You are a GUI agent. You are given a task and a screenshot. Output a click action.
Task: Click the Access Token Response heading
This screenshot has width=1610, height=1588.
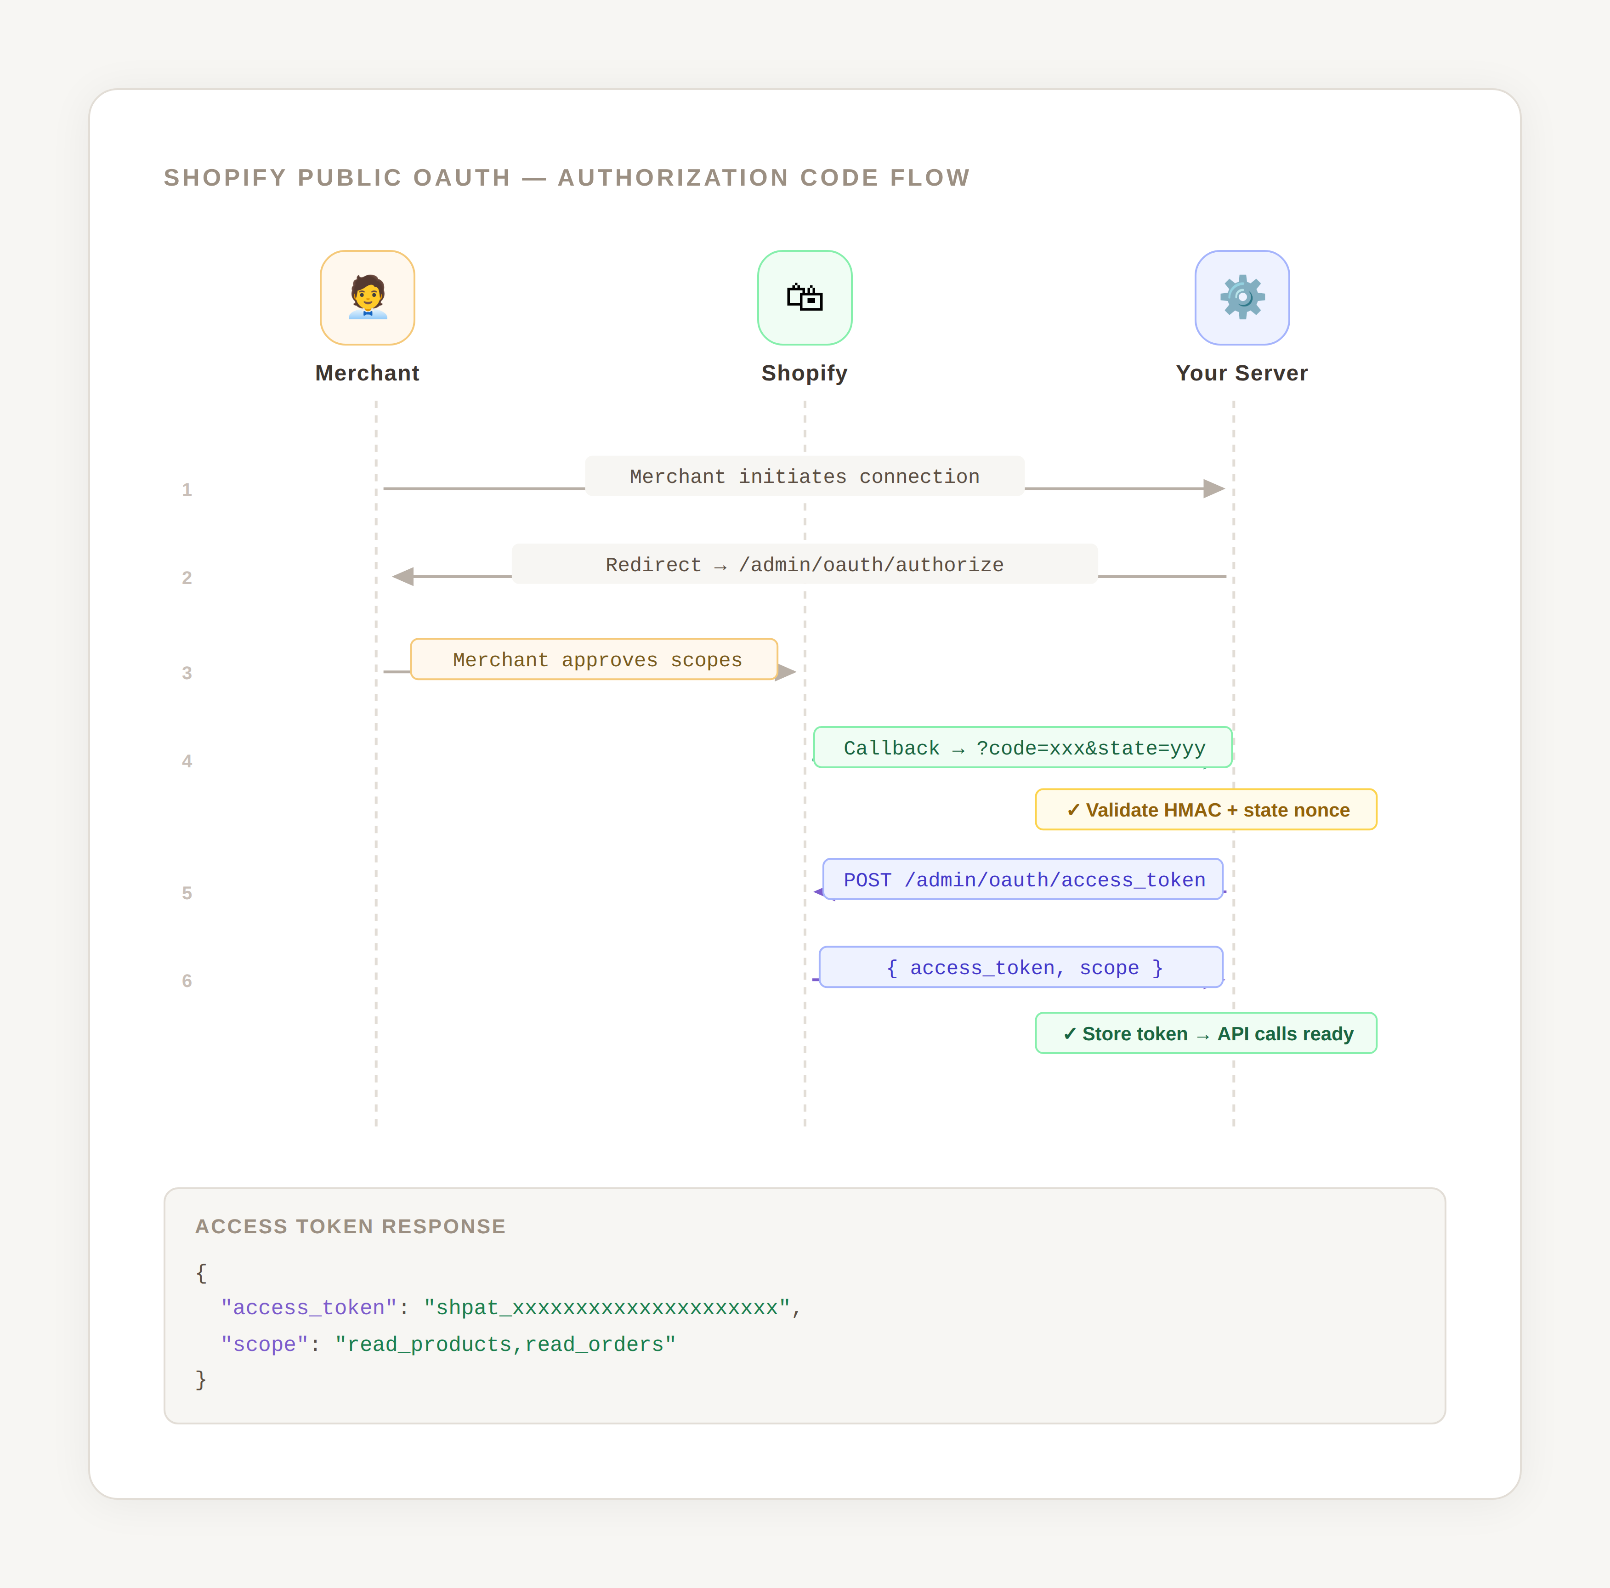[x=350, y=1226]
